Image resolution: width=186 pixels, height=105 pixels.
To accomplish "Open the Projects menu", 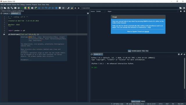I will pyautogui.click(x=34, y=5).
